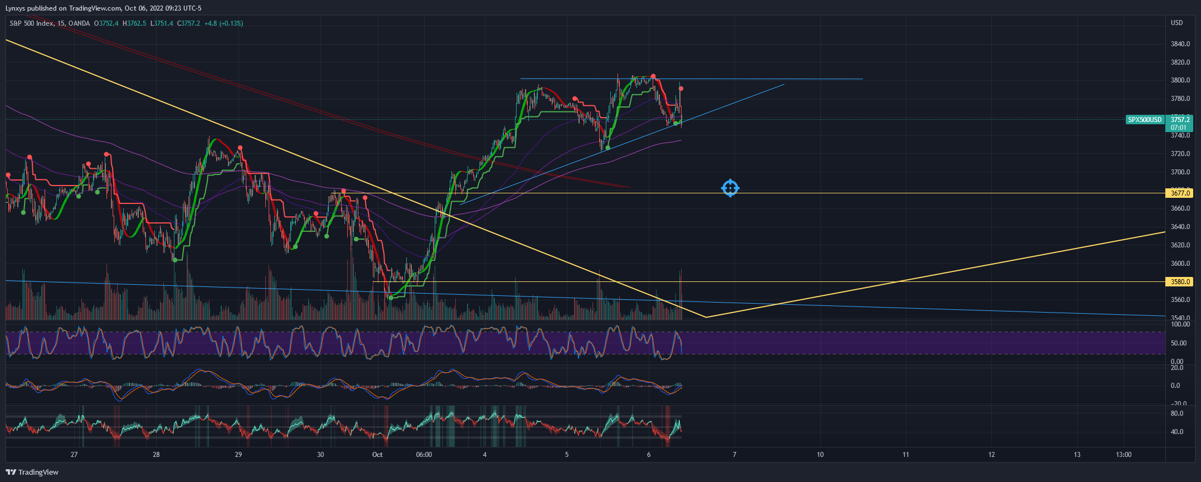Click the 3620.0 price axis label

pyautogui.click(x=1180, y=245)
